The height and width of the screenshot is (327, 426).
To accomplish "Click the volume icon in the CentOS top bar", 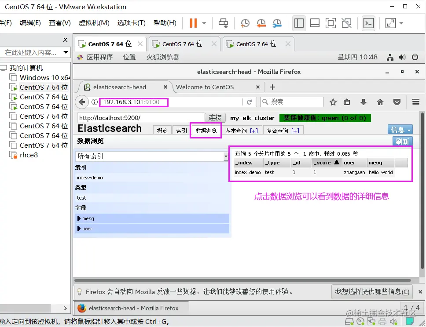I will [x=402, y=57].
